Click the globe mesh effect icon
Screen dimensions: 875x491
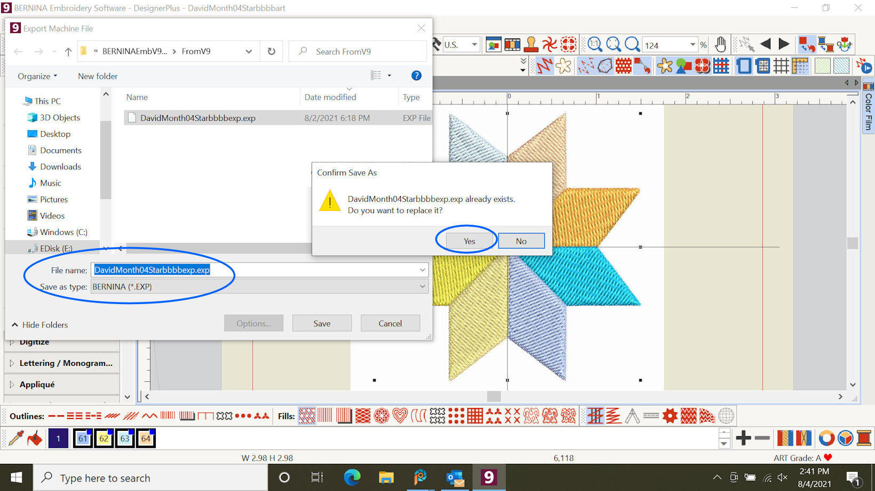(x=726, y=416)
